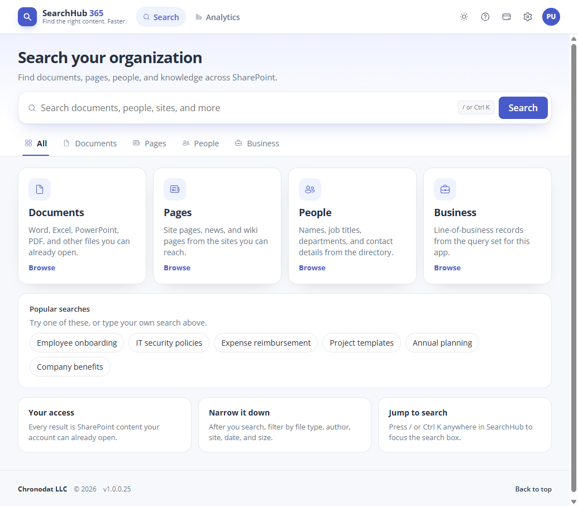Open the settings gear icon
Viewport: 578px width, 506px height.
point(528,17)
